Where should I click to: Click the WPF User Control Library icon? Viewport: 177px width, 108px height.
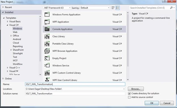tap(47, 79)
